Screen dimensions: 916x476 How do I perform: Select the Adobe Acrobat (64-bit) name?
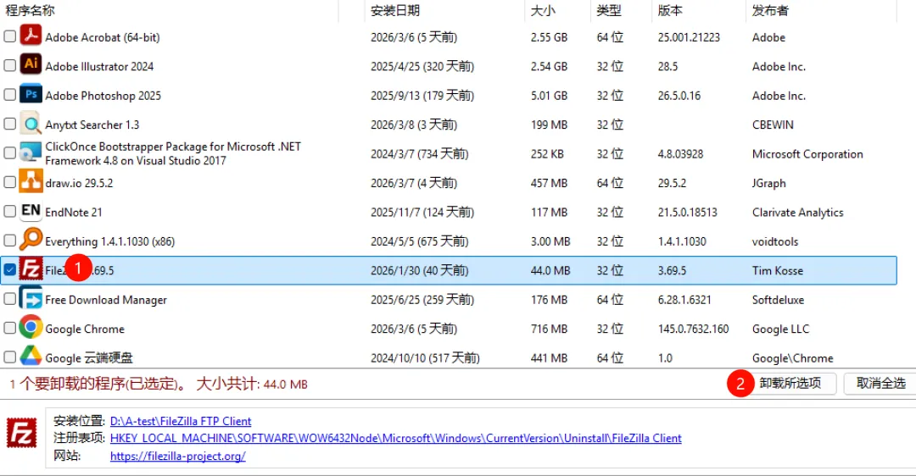[x=103, y=37]
